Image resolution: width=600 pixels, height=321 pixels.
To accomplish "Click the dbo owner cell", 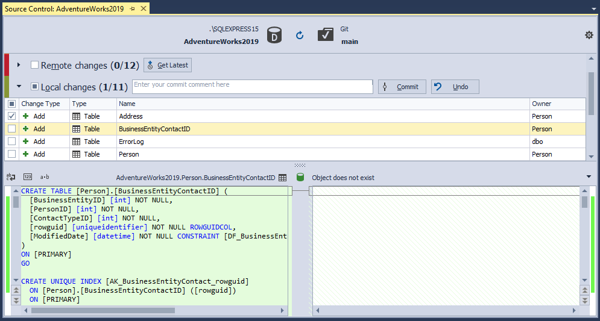I will (x=557, y=142).
